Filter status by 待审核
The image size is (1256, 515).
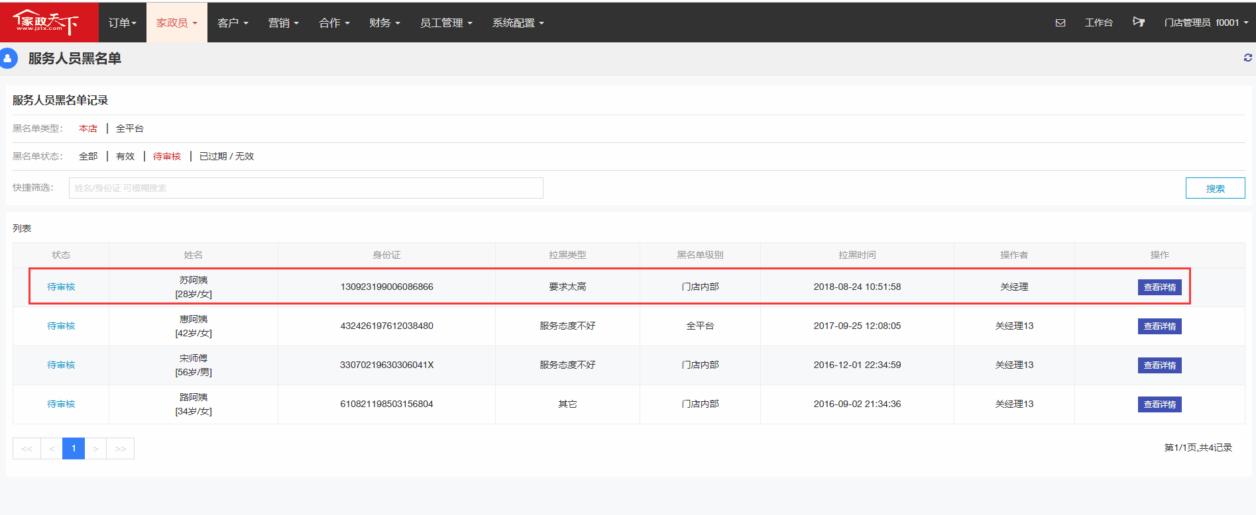tap(167, 156)
